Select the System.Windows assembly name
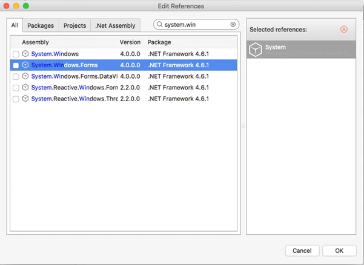Viewport: 364px width, 265px height. (55, 54)
